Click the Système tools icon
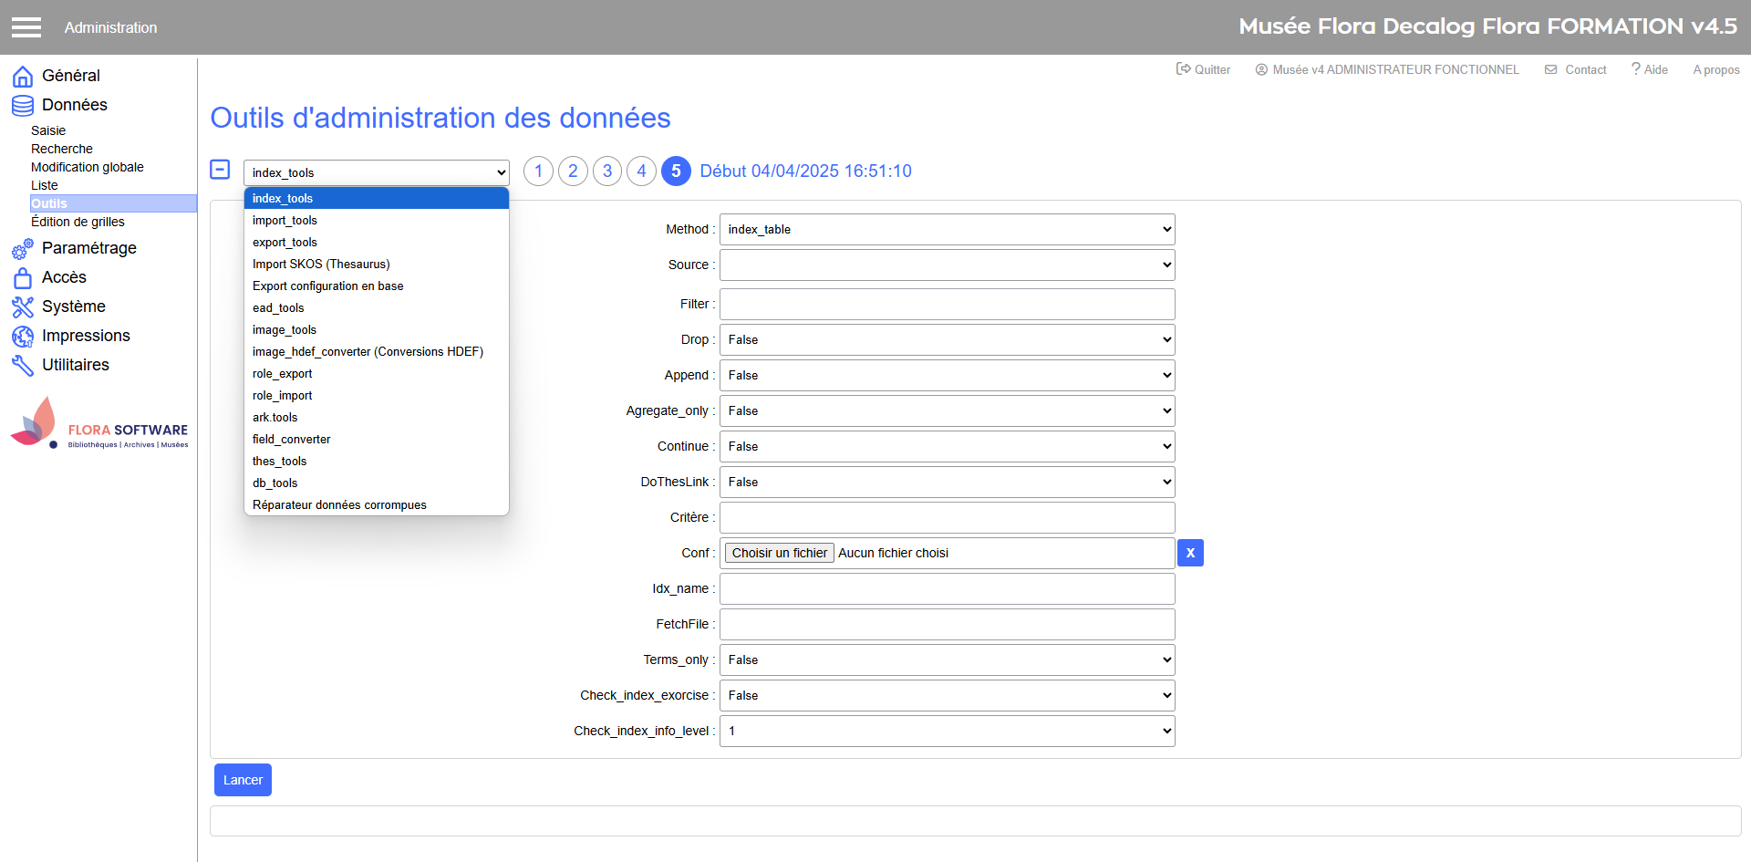The height and width of the screenshot is (862, 1751). [23, 307]
